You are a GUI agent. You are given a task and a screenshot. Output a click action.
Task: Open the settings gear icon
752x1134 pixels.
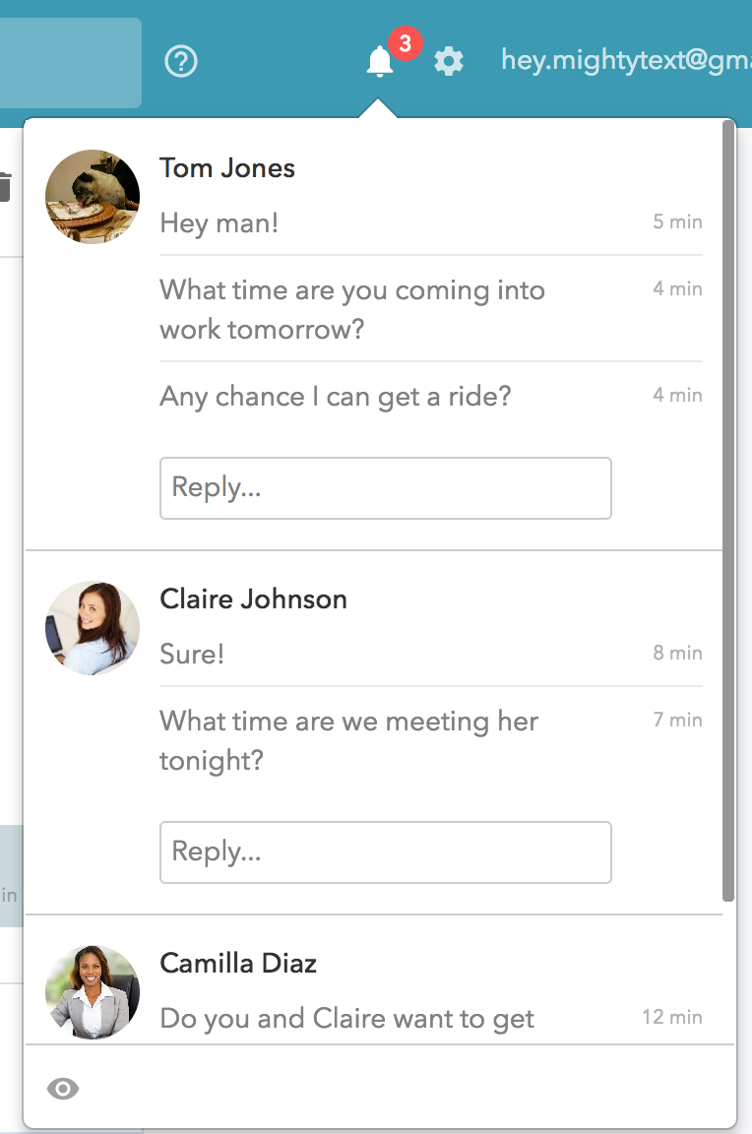click(449, 61)
